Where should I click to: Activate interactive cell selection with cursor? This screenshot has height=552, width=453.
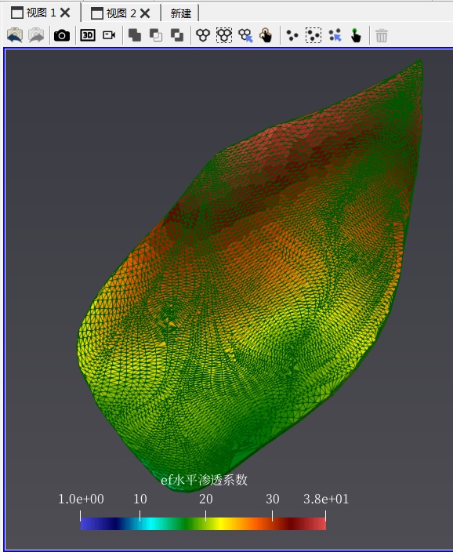coord(245,35)
